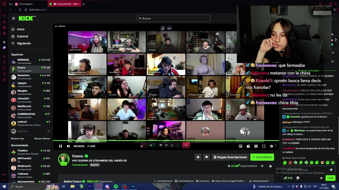Screen dimensions: 339x190
Task: Open the chat emoji picker
Action: 331,170
